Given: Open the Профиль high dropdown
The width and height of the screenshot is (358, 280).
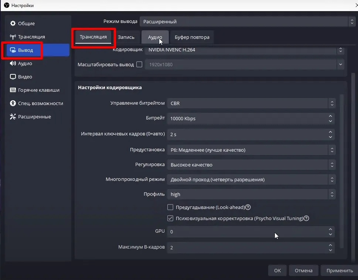Looking at the screenshot, I should coord(251,194).
